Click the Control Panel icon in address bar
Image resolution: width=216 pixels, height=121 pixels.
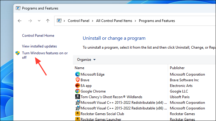pos(59,21)
